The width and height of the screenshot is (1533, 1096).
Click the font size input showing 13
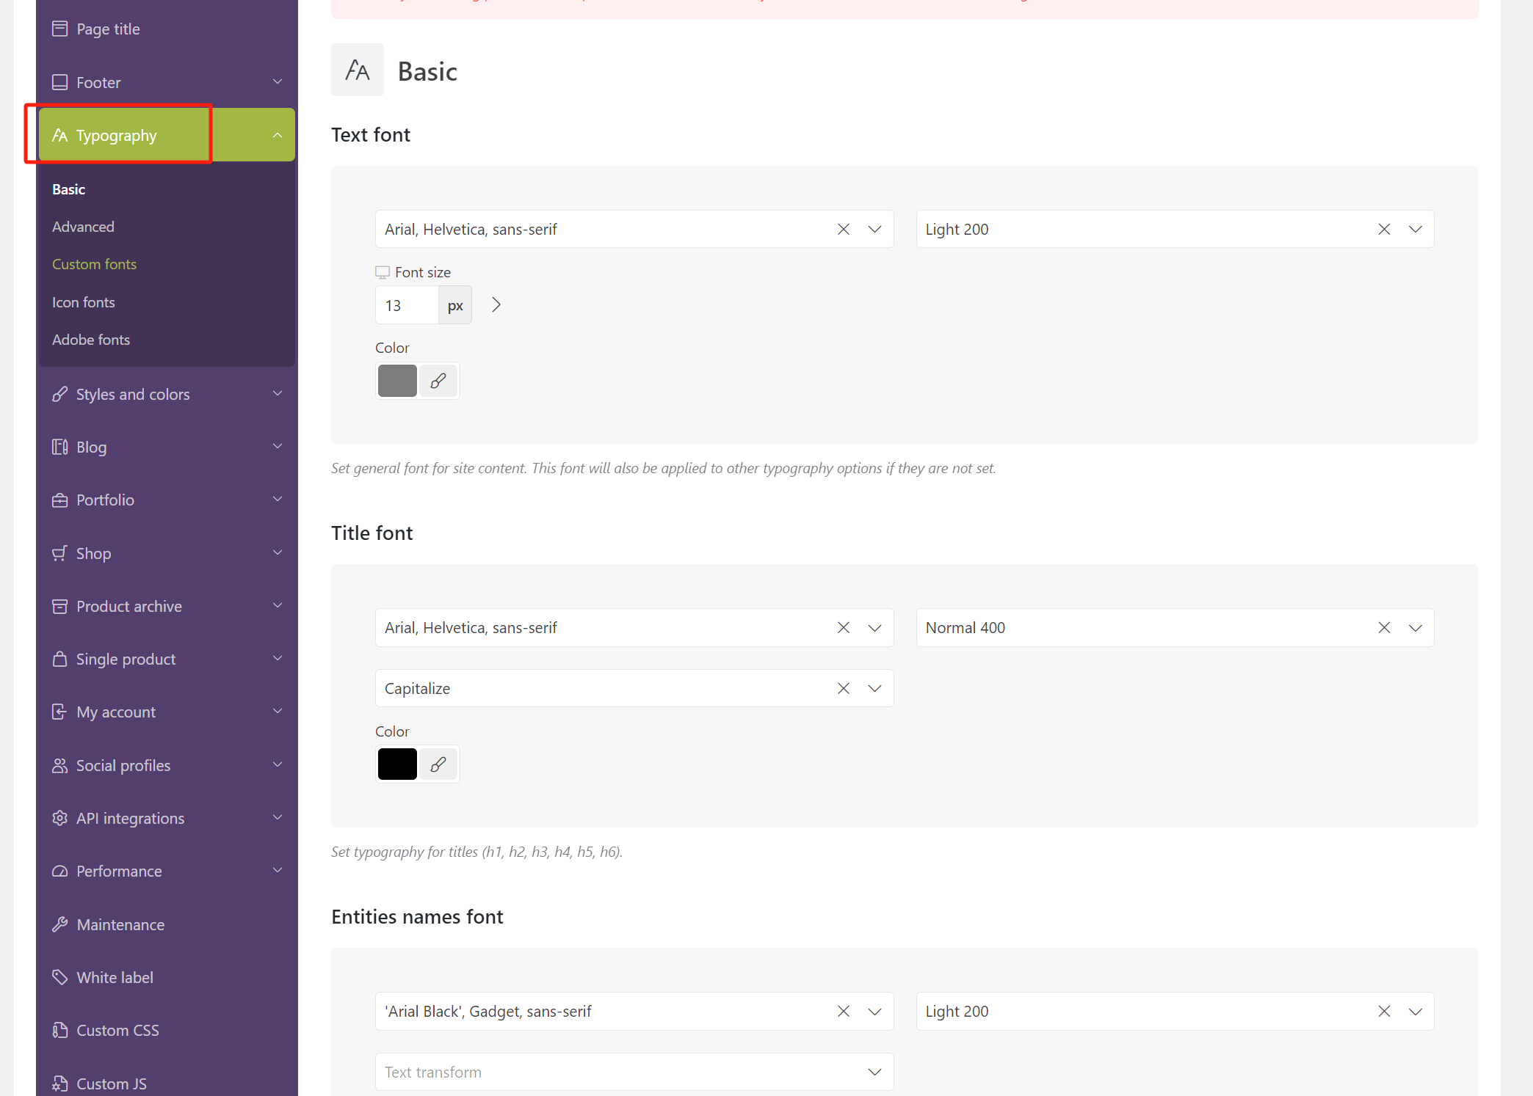(407, 305)
